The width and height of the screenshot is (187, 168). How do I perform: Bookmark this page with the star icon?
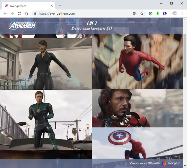coord(142,14)
